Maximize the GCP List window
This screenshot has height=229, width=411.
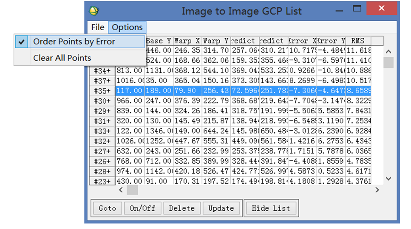coord(357,8)
